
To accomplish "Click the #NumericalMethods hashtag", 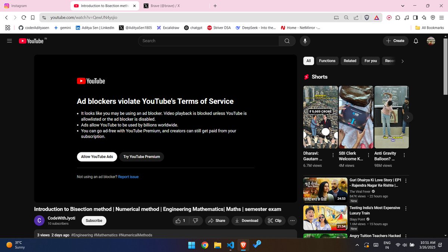I will point(135,235).
